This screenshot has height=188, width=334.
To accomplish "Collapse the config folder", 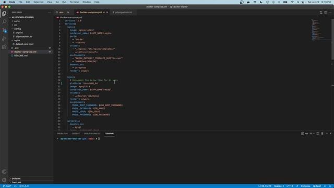I will [x=17, y=29].
